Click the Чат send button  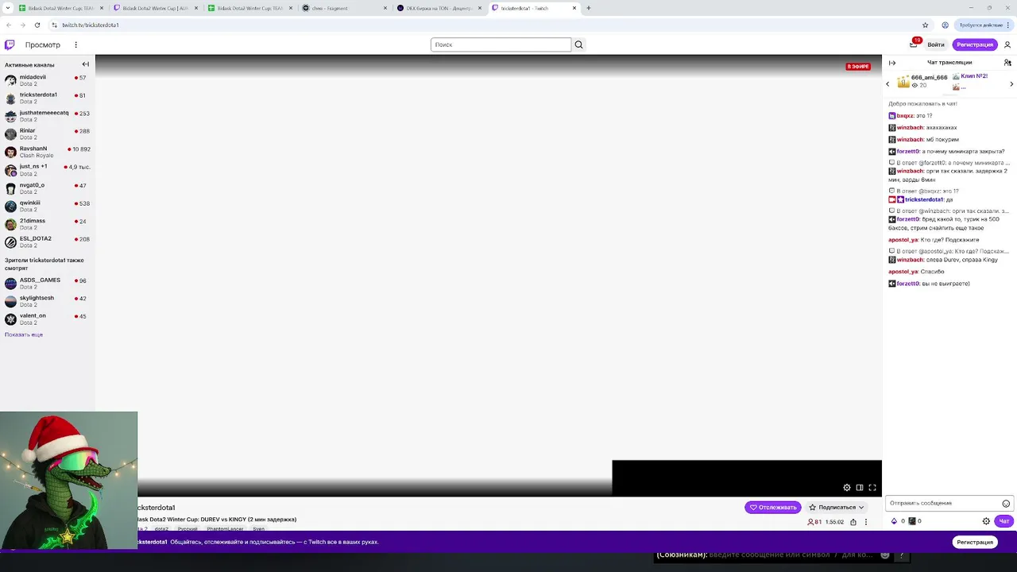(x=1004, y=521)
